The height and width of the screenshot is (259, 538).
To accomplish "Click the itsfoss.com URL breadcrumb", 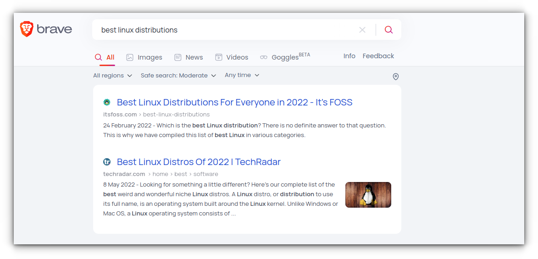I will point(156,114).
